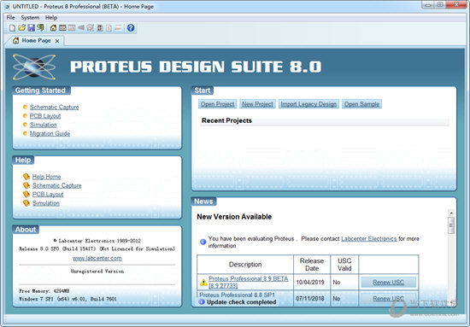
Task: Maximize the Proteus window
Action: coord(440,5)
